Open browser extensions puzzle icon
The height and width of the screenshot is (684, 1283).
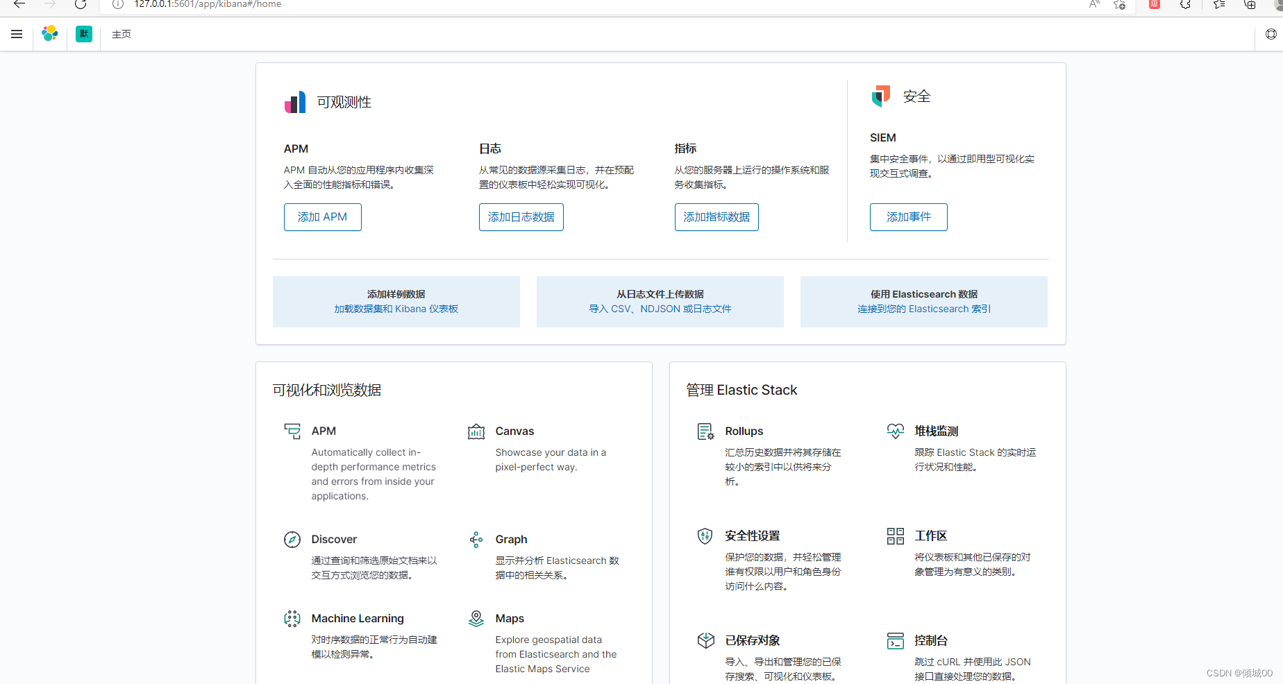pyautogui.click(x=1185, y=4)
